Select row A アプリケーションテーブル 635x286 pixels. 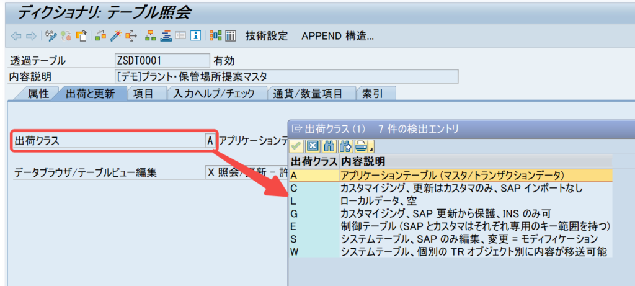click(x=451, y=174)
